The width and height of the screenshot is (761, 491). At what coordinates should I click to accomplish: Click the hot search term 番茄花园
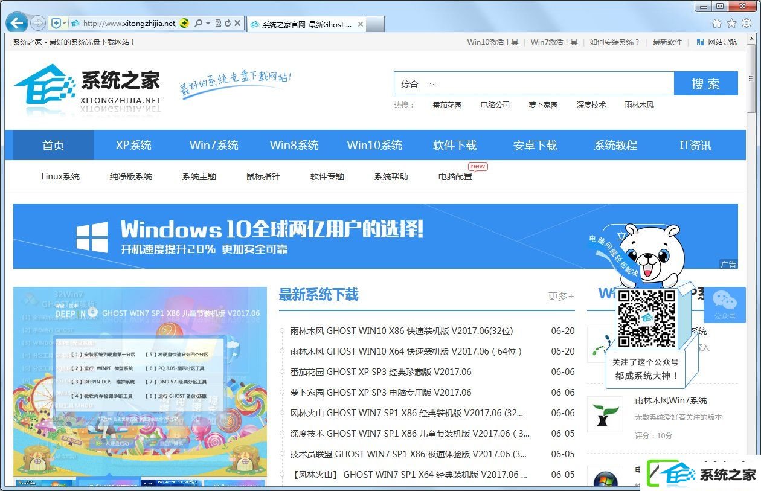447,105
